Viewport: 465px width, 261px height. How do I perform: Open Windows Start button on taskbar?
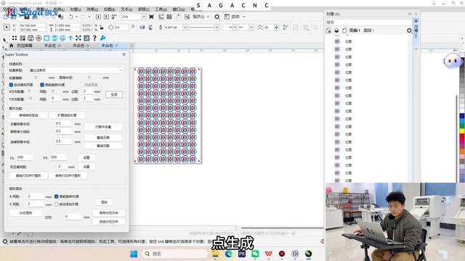(134, 254)
